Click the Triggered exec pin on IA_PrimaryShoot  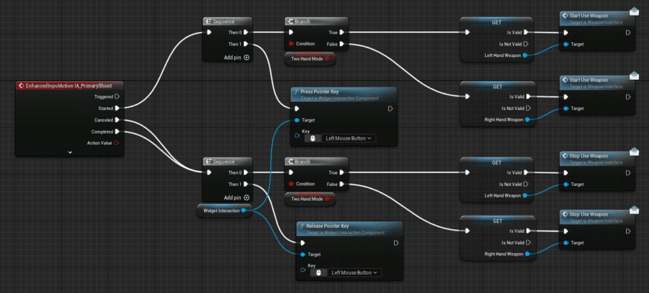(117, 97)
